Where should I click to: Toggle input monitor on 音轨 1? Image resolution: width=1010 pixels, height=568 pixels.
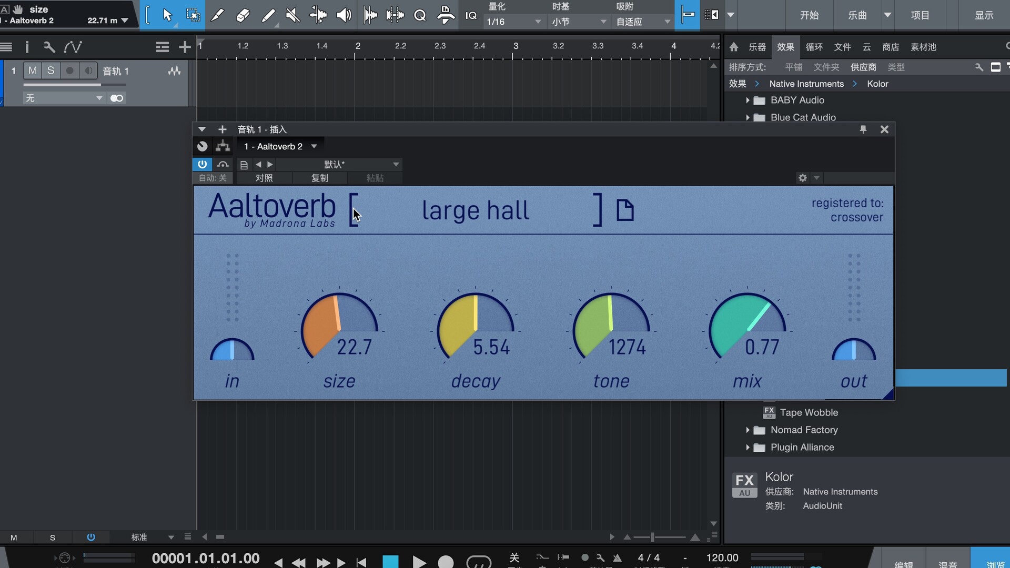tap(88, 70)
